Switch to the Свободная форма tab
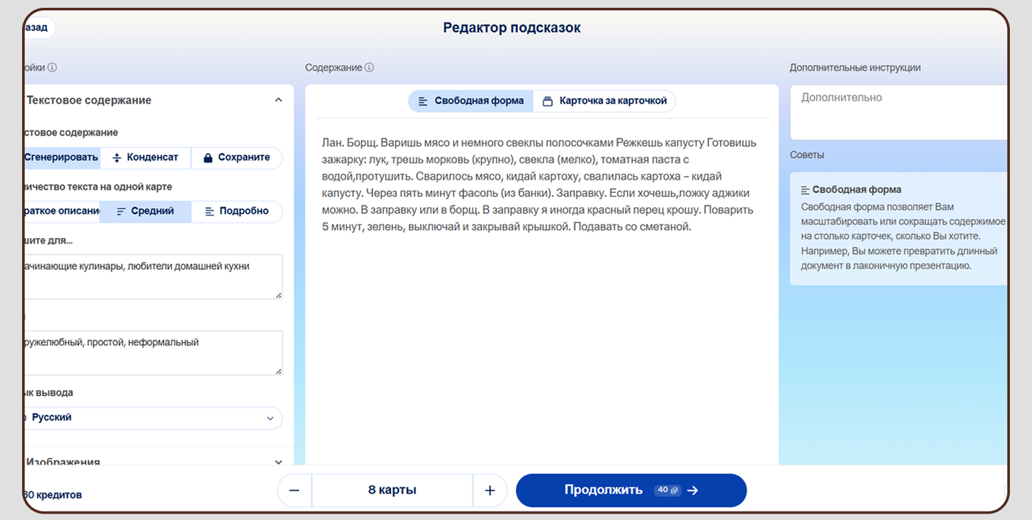 [x=471, y=101]
